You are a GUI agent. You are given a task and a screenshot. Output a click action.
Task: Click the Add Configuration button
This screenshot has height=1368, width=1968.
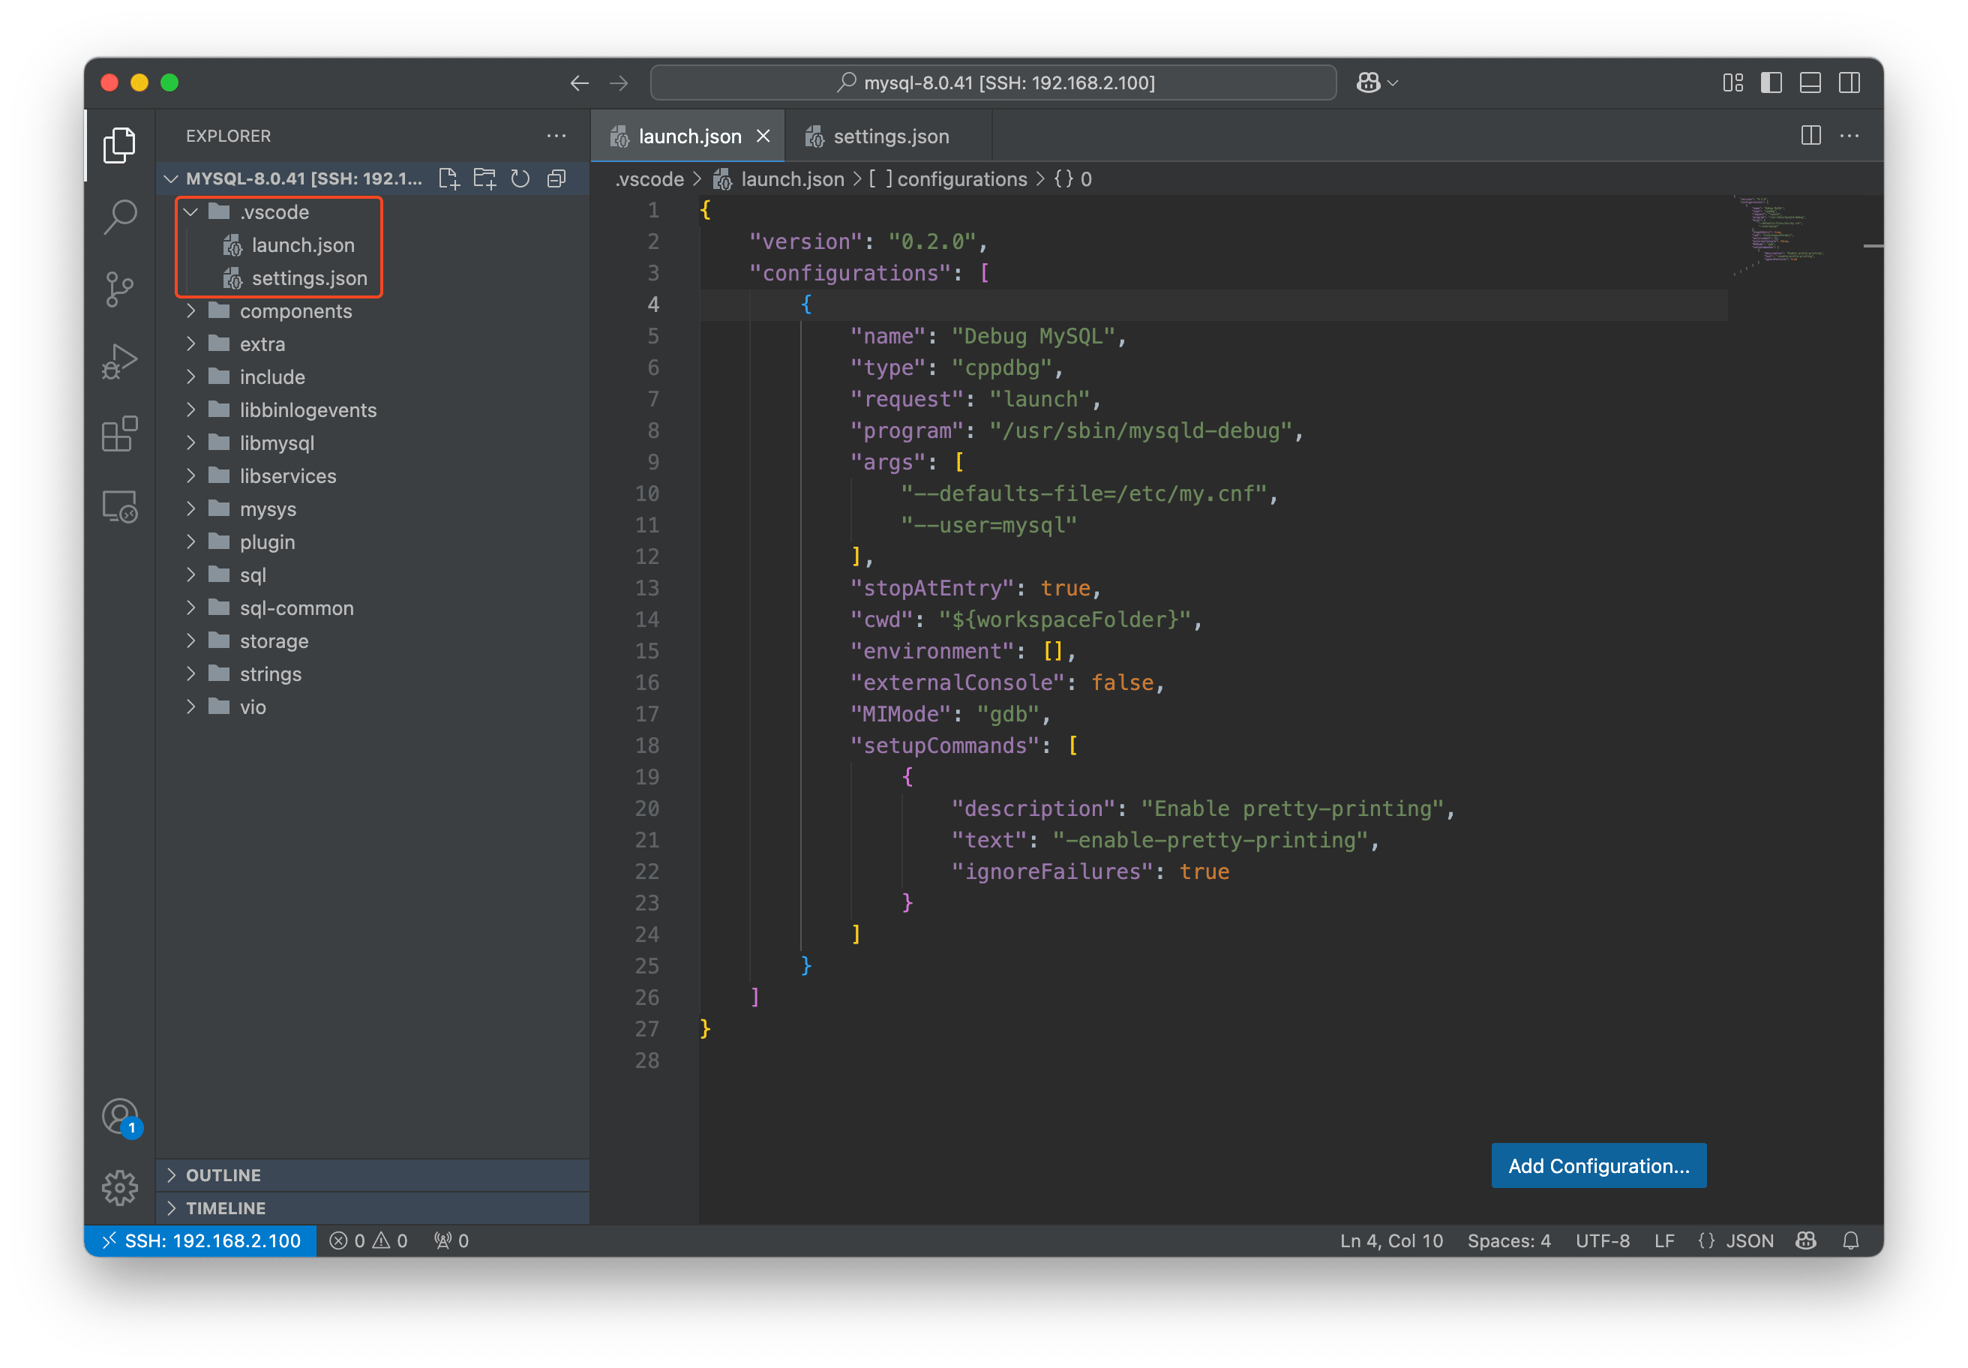(1598, 1165)
